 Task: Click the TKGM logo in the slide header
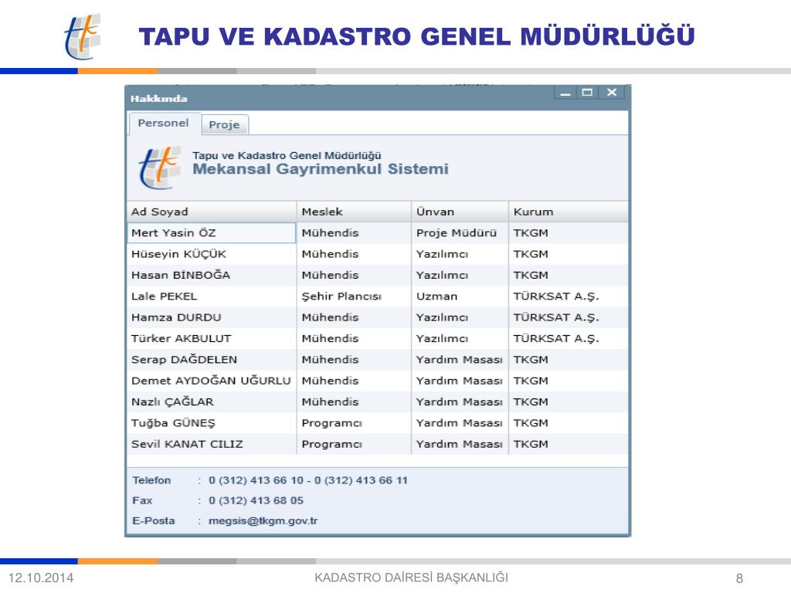pyautogui.click(x=83, y=36)
